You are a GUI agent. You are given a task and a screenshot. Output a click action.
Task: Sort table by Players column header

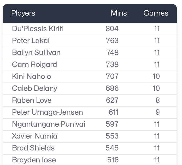[x=23, y=13]
